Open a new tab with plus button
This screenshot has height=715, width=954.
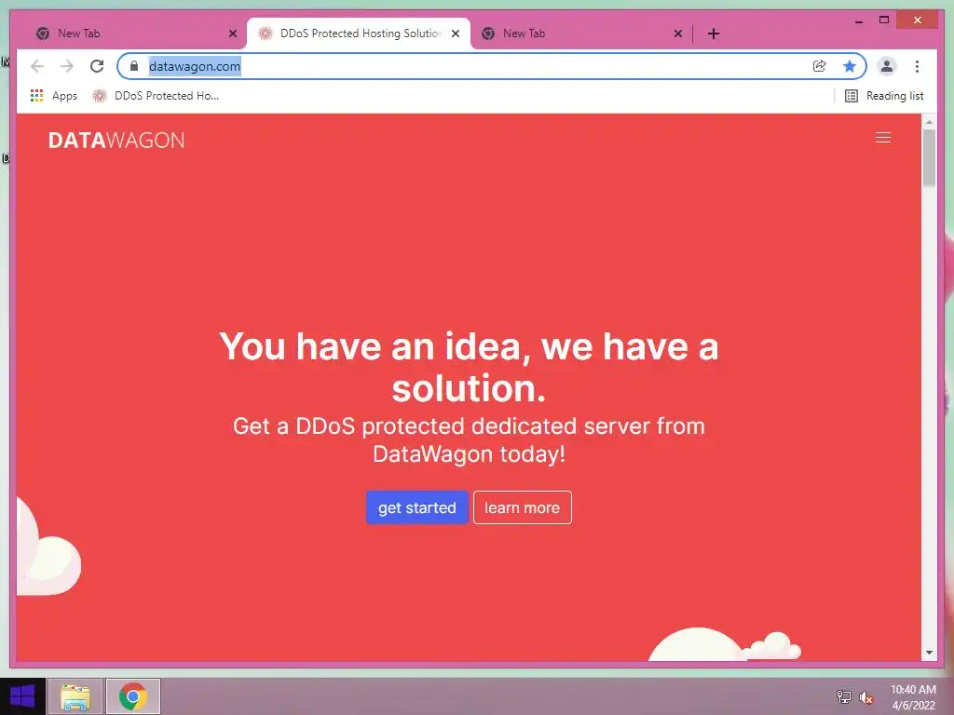(714, 34)
